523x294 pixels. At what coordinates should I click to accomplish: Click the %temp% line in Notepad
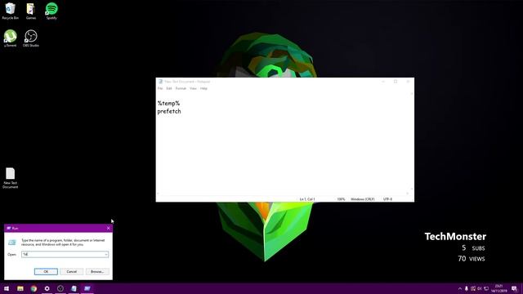click(169, 104)
